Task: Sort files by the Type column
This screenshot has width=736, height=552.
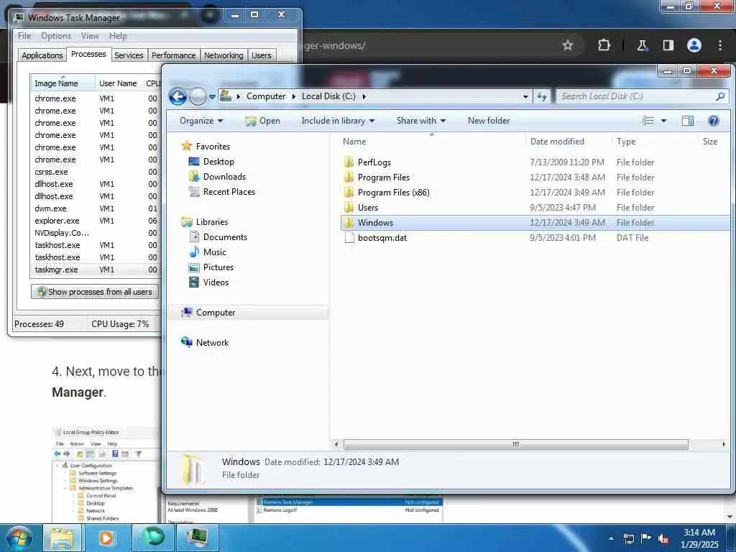Action: click(x=626, y=142)
